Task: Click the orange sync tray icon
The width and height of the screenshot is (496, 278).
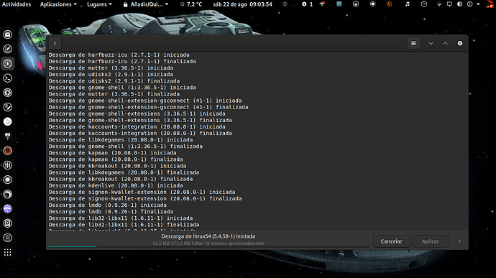Action: pos(389,4)
